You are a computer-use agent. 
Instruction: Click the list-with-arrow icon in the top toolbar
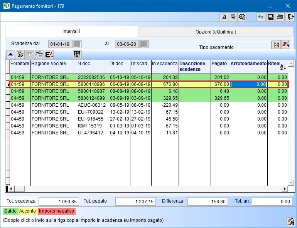pyautogui.click(x=233, y=17)
